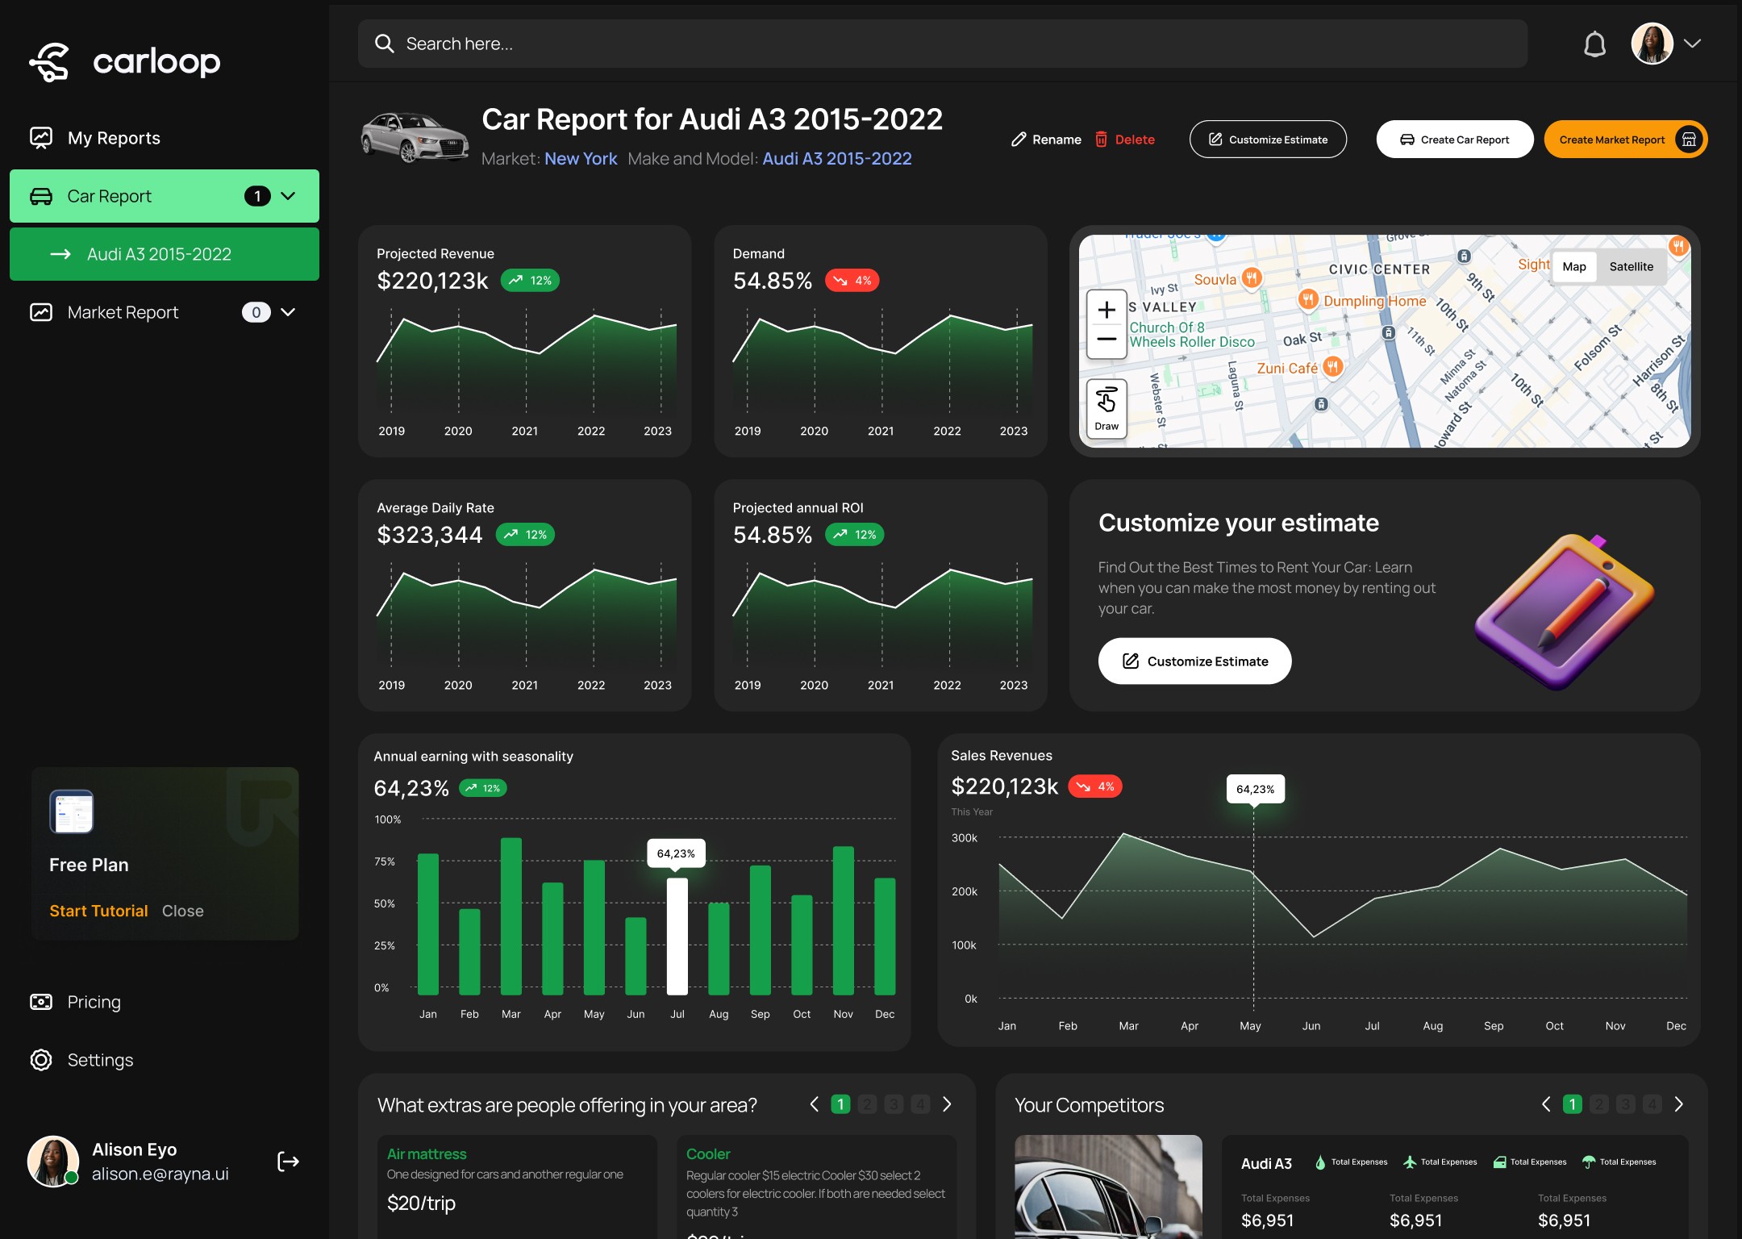Switch map to Map view
Viewport: 1742px width, 1239px height.
coord(1573,267)
